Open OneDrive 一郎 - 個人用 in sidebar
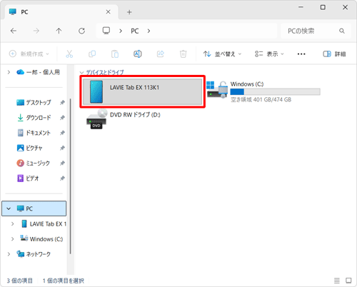This screenshot has width=357, height=287. [x=38, y=72]
